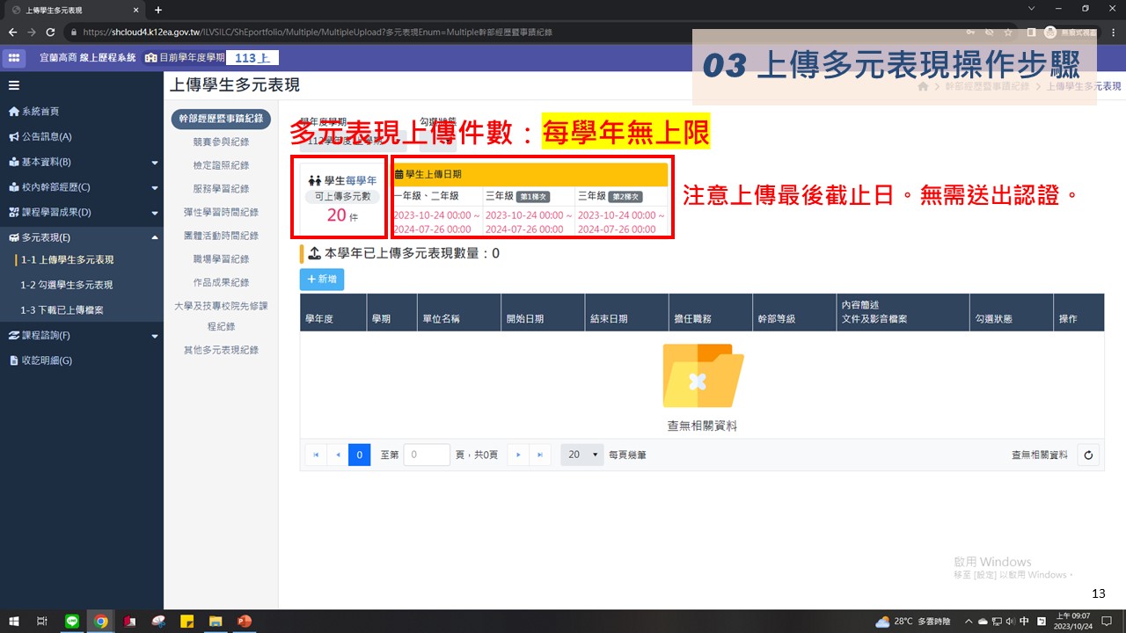The height and width of the screenshot is (633, 1126).
Task: Open the items-per-page dropdown showing 20
Action: [581, 455]
